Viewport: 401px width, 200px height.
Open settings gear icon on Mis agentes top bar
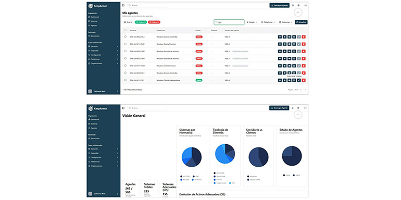[x=298, y=5]
